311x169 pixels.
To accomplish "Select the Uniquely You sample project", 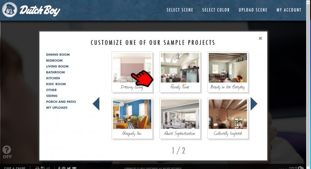I will 132,118.
